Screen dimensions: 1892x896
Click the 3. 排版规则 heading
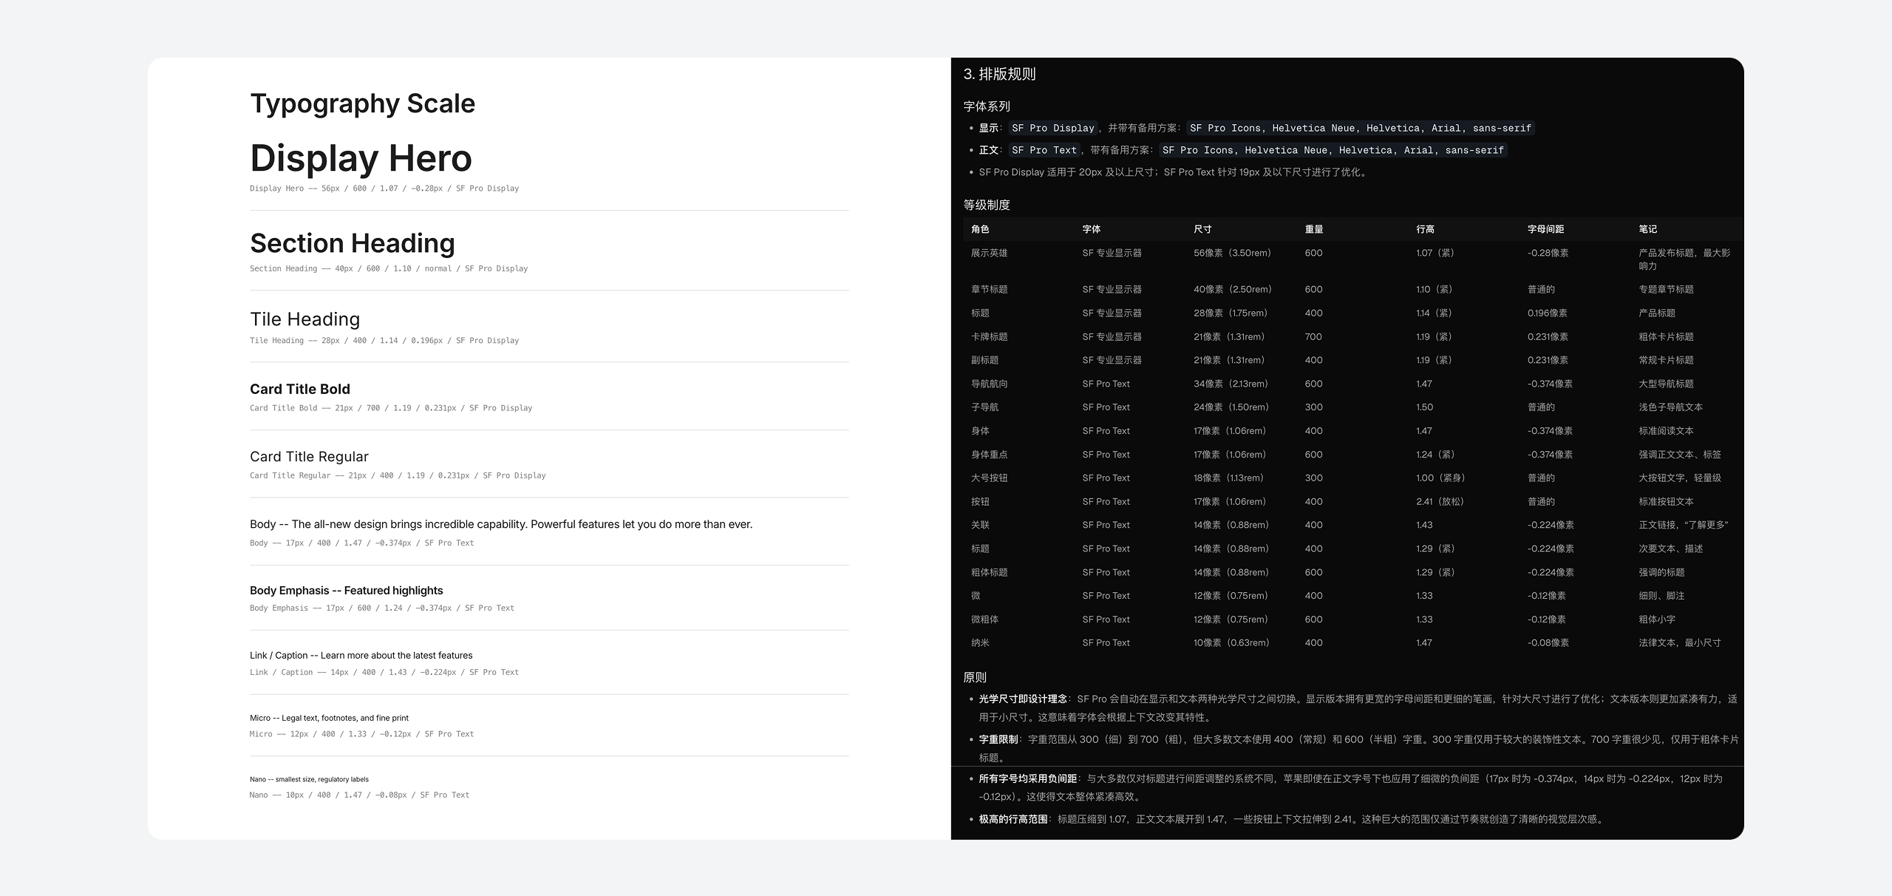[x=999, y=74]
